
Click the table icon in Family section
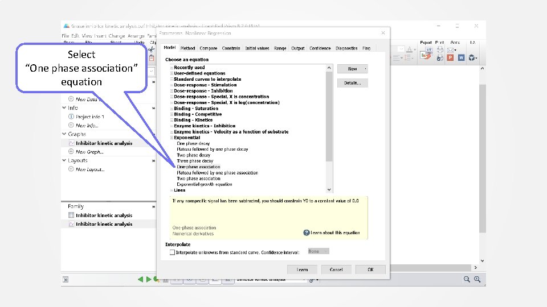(71, 215)
